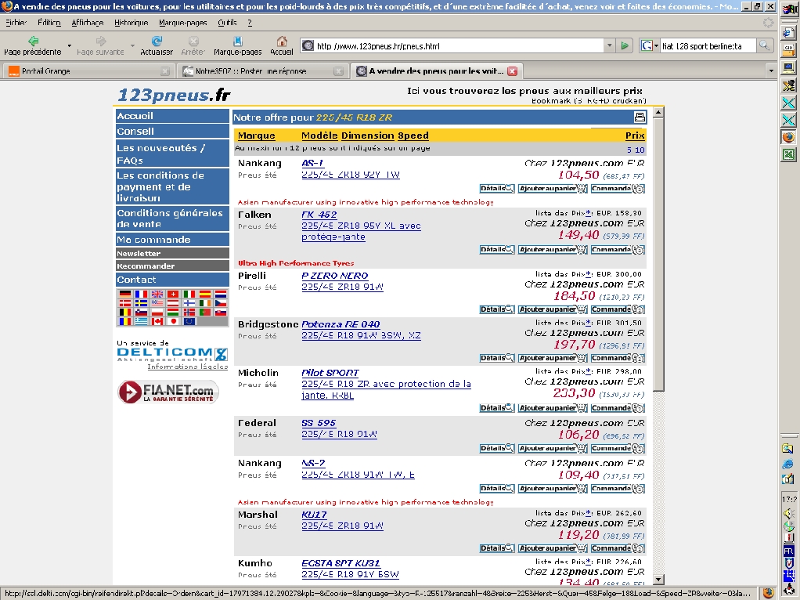Viewport: 800px width, 600px height.
Task: Sort the tyre list by Prix
Action: pyautogui.click(x=635, y=136)
